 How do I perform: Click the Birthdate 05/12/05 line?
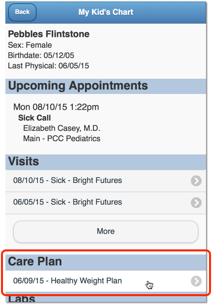click(41, 56)
